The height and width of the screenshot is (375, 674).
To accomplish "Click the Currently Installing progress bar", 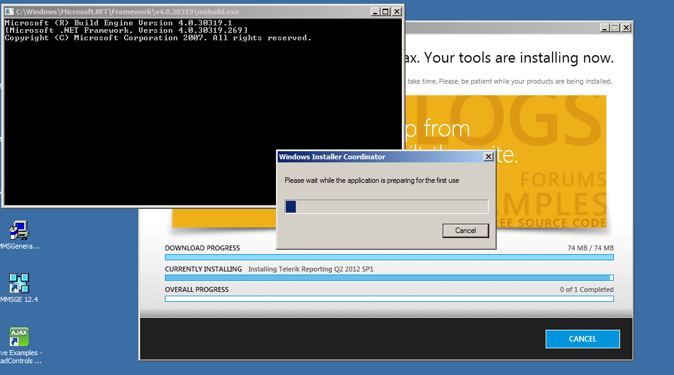I will 389,278.
